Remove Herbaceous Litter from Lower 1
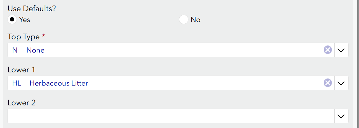 (x=327, y=83)
